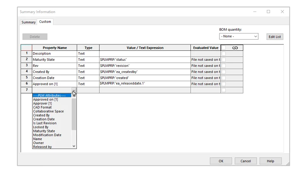Toggle checkbox in Approved on [1] row
Screen dimensions: 307x173
[224, 84]
